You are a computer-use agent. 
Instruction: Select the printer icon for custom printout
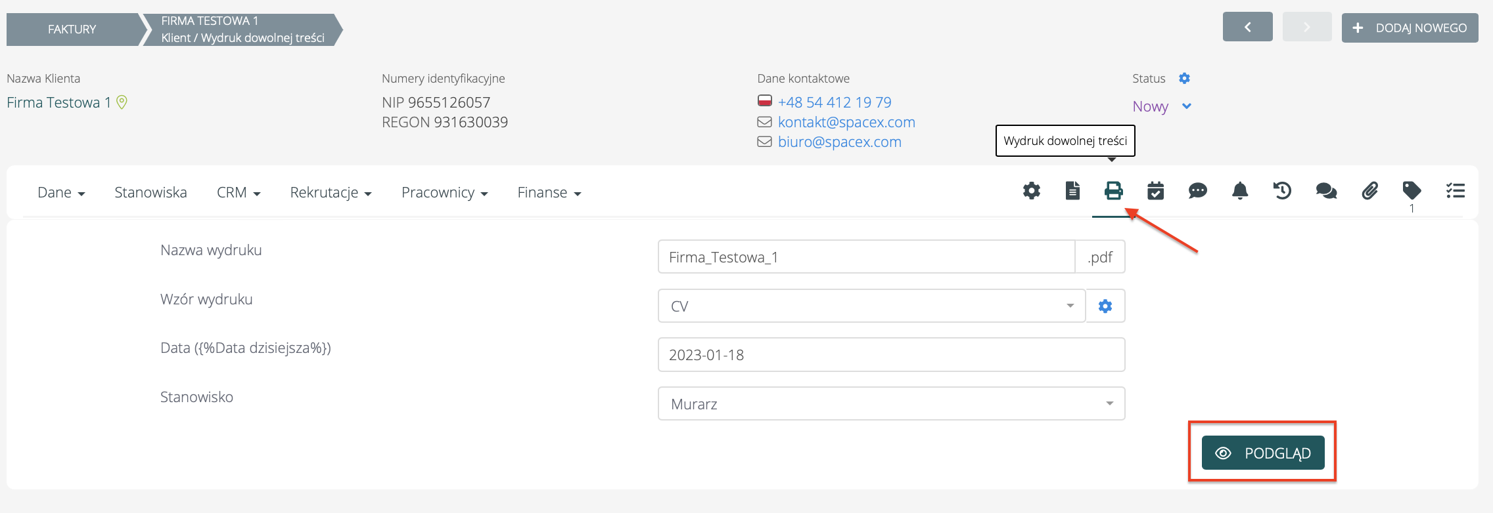pos(1114,191)
